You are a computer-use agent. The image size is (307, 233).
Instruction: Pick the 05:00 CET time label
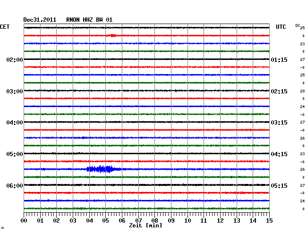pyautogui.click(x=15, y=154)
